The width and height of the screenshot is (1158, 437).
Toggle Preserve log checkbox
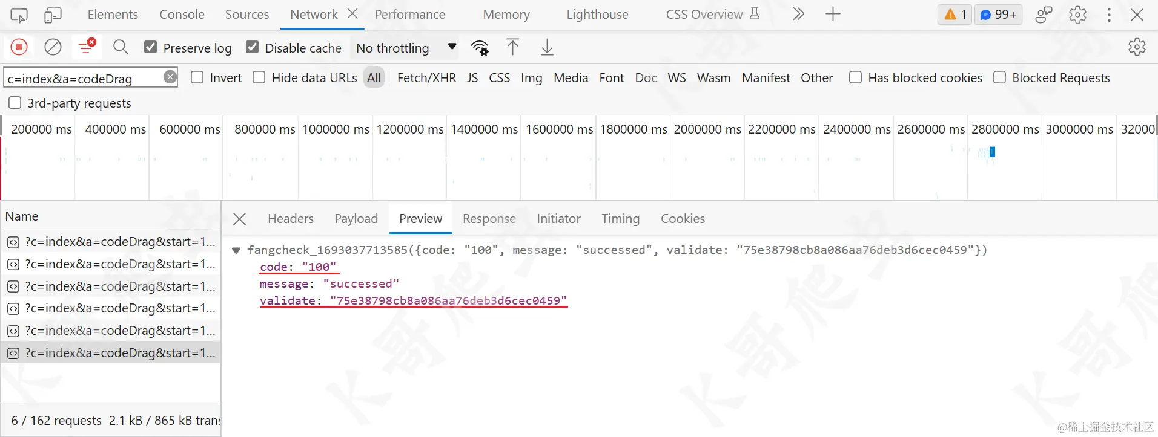point(150,47)
